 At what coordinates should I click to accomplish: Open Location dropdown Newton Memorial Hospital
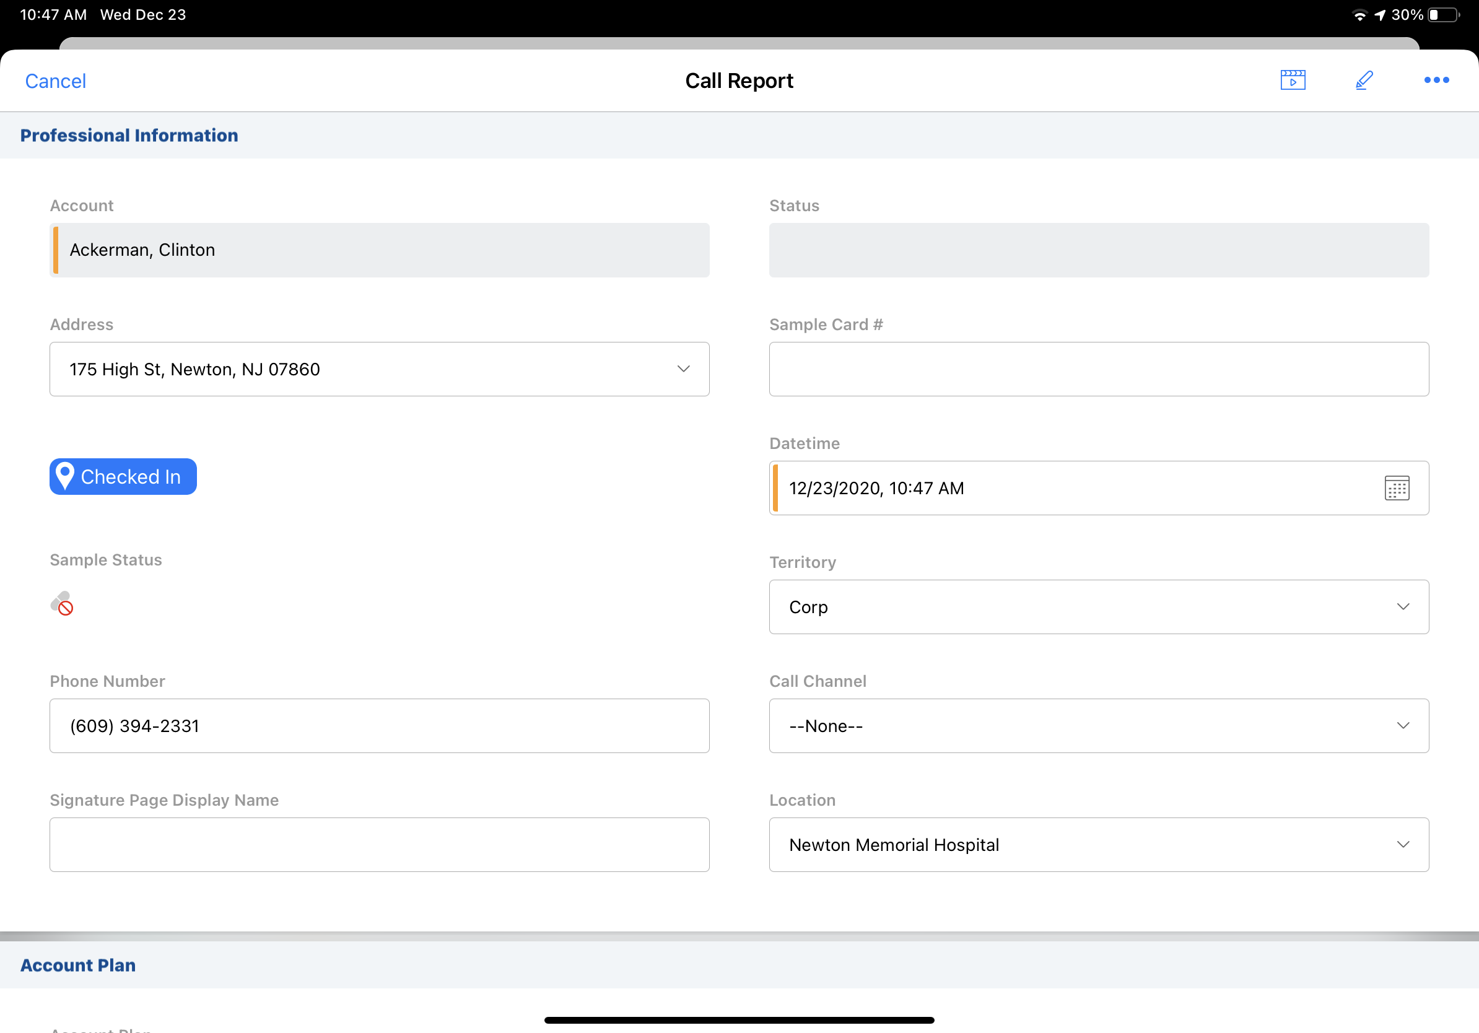(1098, 844)
